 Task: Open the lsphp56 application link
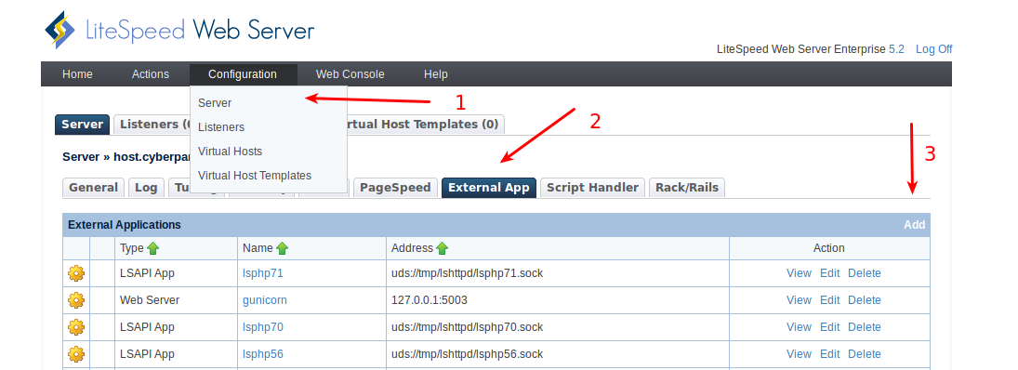263,354
